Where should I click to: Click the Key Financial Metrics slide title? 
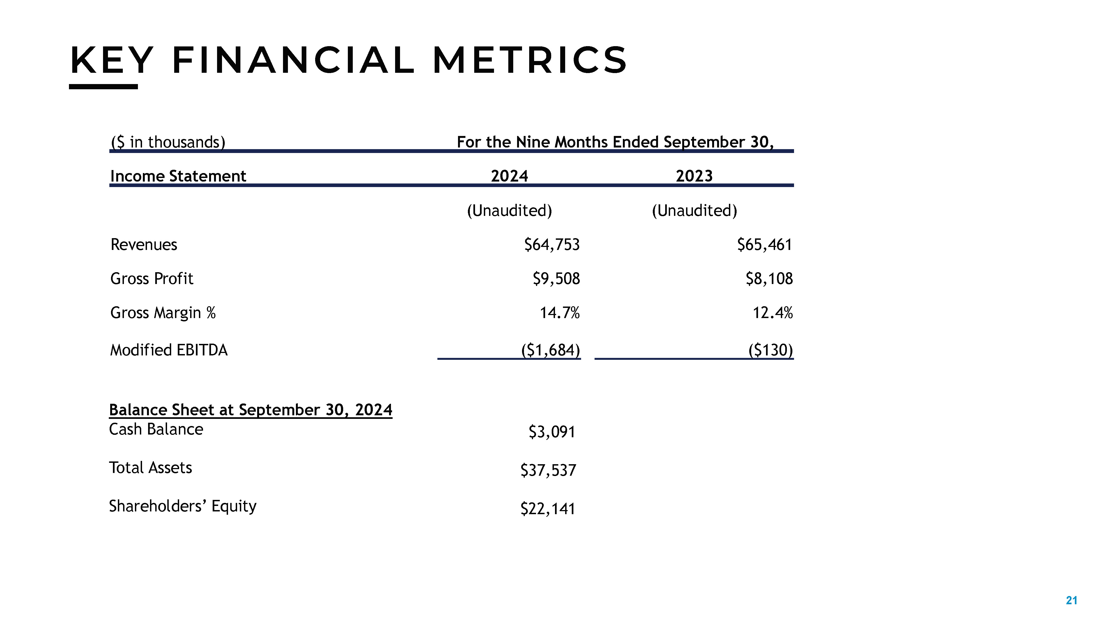348,60
